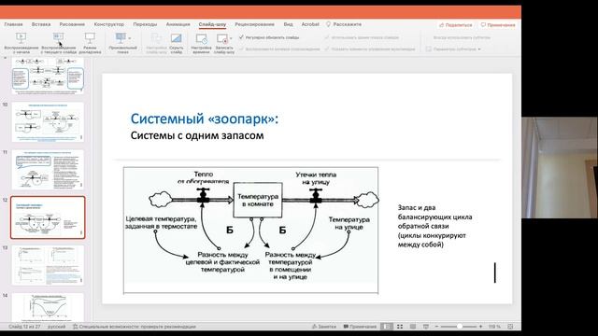This screenshot has width=598, height=336.
Task: Click zoom out minus button
Action: pos(437,327)
